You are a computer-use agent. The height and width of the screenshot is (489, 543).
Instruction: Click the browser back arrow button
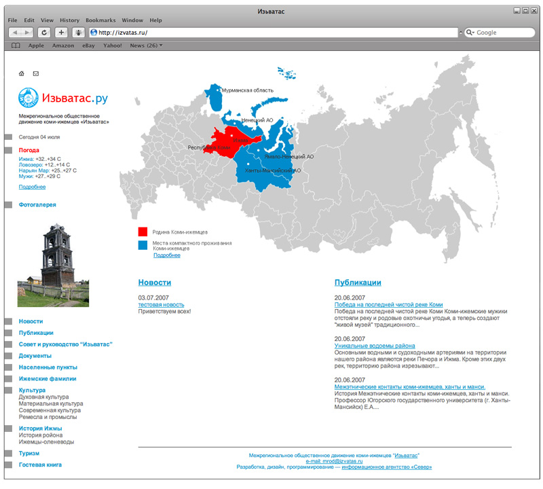tap(14, 33)
